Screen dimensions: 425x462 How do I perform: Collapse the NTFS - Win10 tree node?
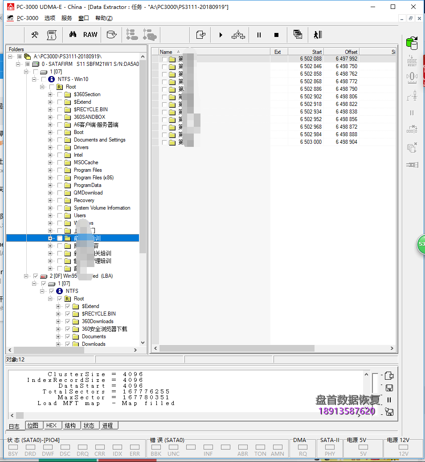(34, 79)
